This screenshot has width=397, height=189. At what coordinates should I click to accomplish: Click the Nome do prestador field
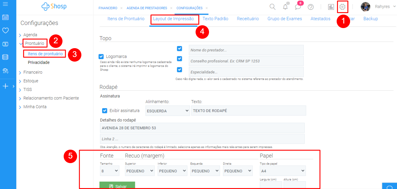click(246, 50)
